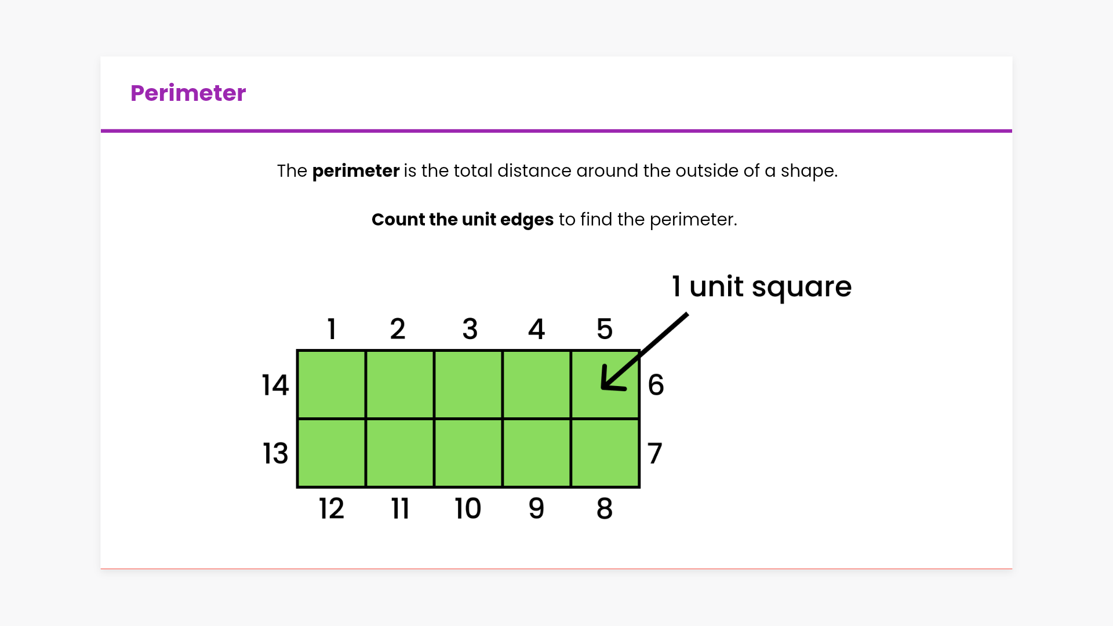Click edge number 3 above the grid

470,329
